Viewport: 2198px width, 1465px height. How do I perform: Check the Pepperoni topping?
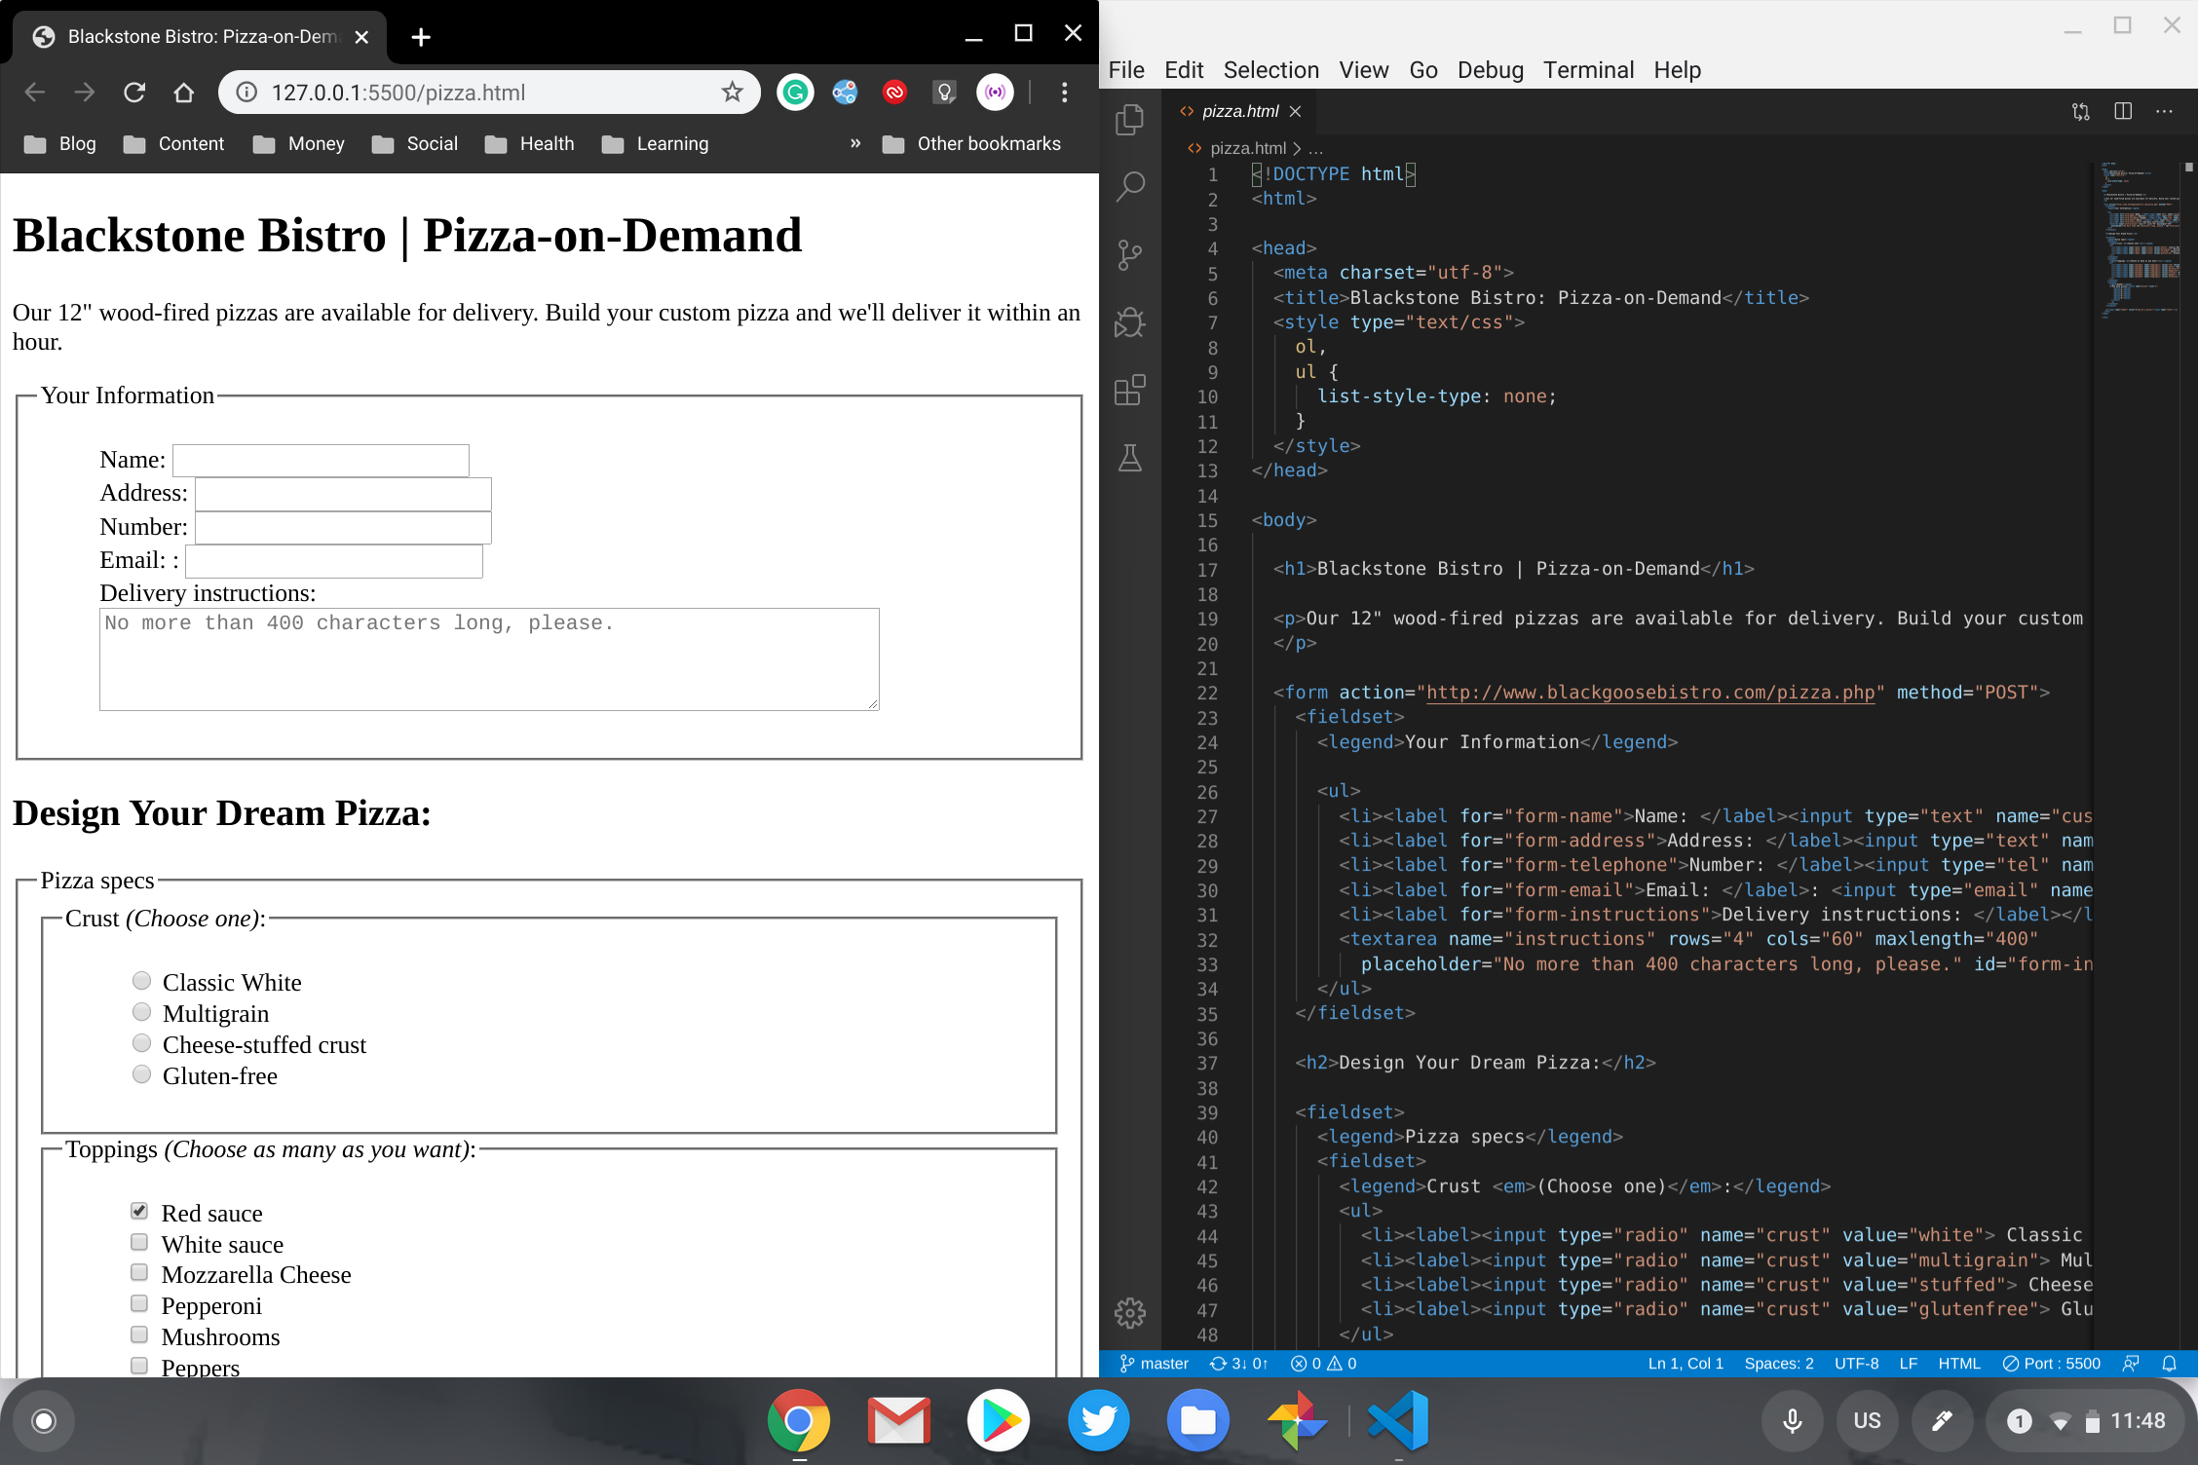(x=139, y=1303)
